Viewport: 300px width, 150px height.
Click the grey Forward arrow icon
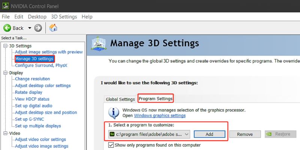tap(38, 28)
